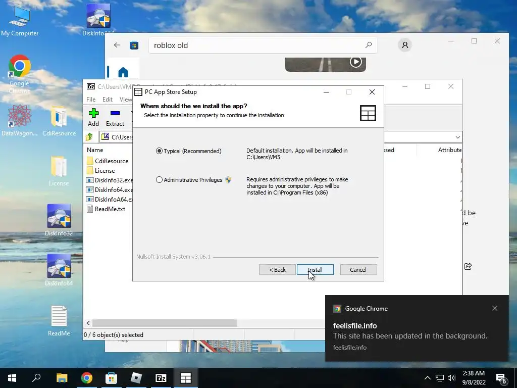The height and width of the screenshot is (388, 517).
Task: Select ReadMe.txt in the 7-Zip list
Action: [x=106, y=209]
